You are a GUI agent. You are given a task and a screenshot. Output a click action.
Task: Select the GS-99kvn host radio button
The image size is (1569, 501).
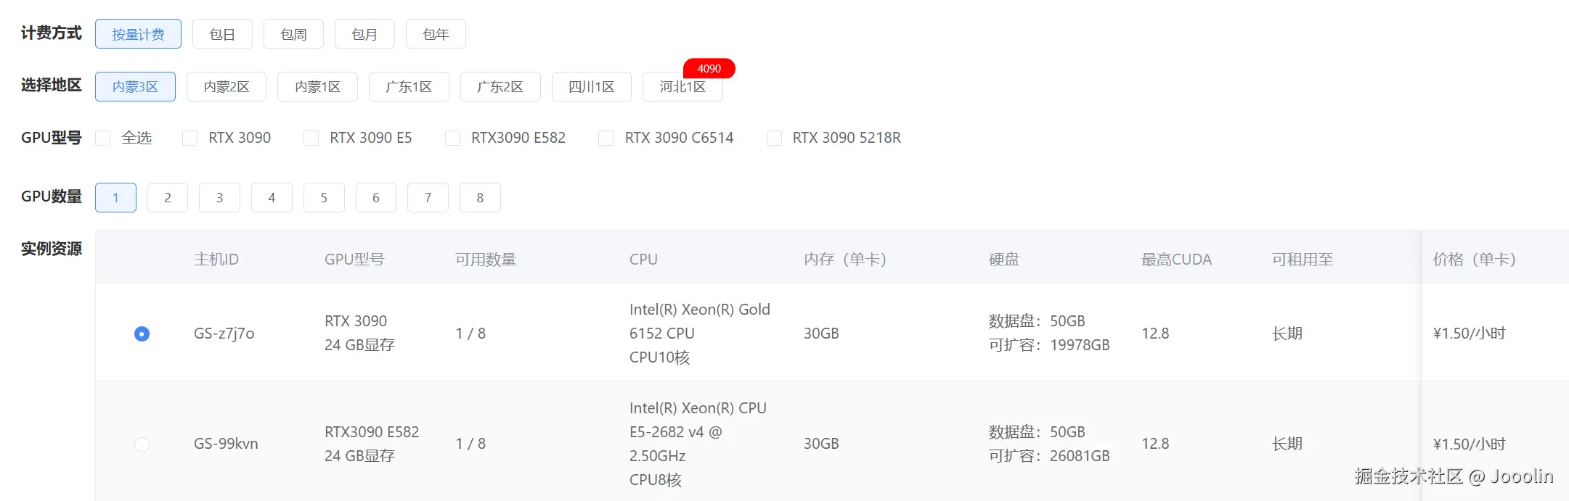tap(142, 444)
